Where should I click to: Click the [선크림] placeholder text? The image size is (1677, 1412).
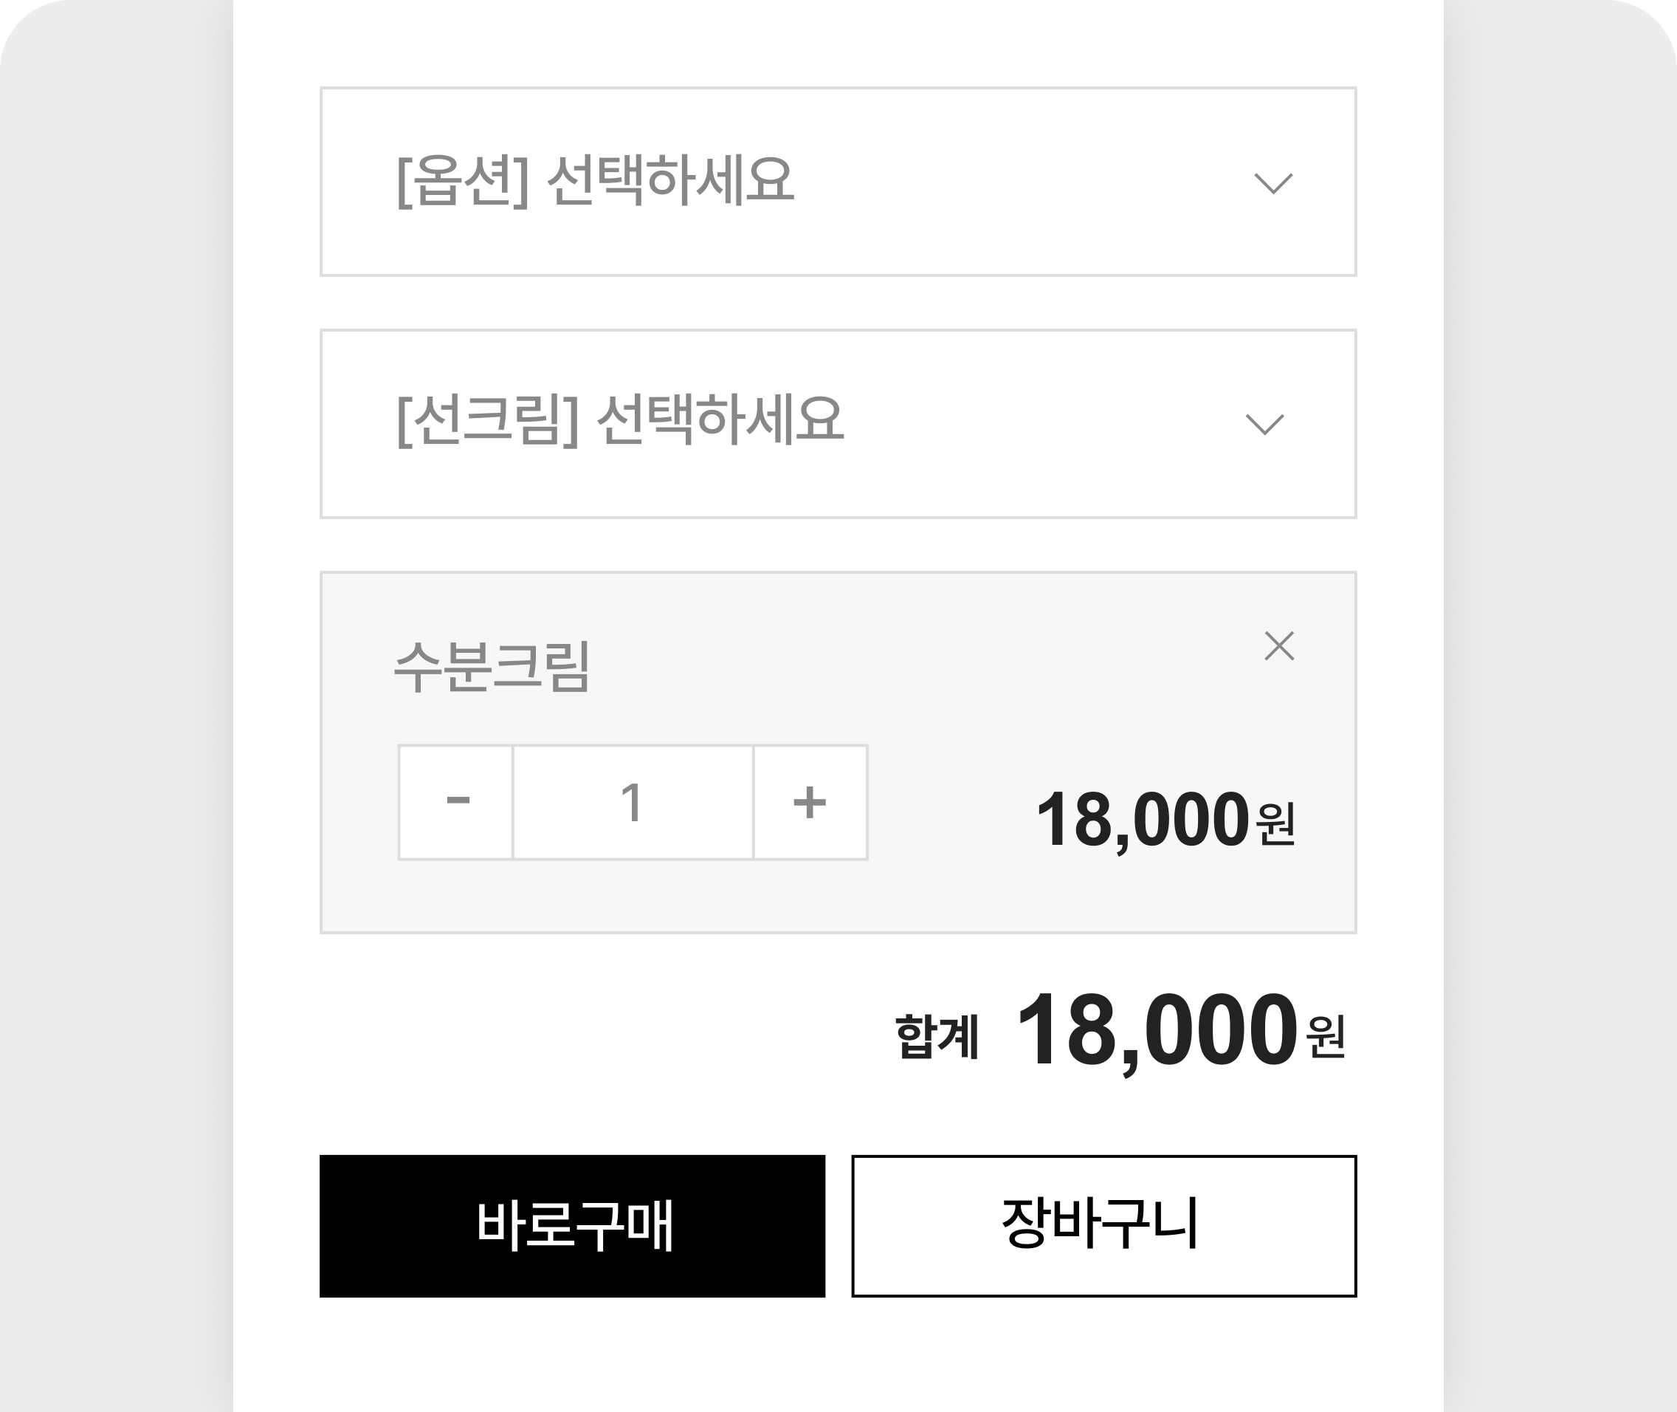[x=620, y=420]
